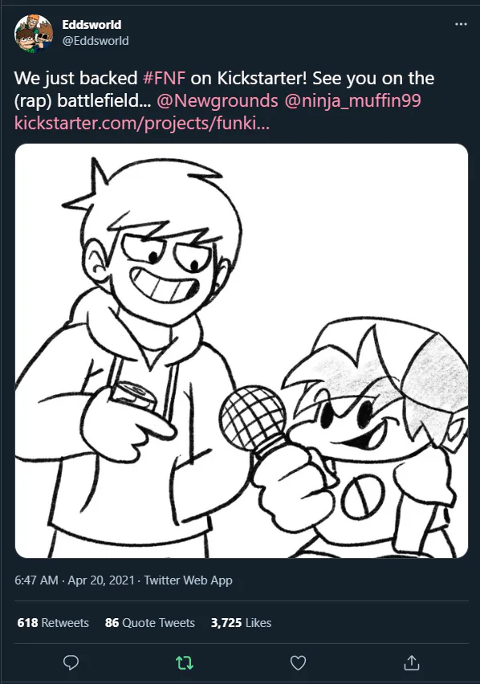Open the share tweet icon
The width and height of the screenshot is (480, 684).
pyautogui.click(x=412, y=662)
